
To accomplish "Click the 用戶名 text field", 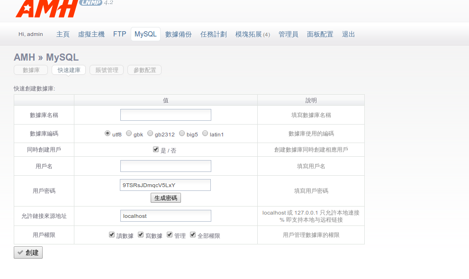I will coord(165,166).
